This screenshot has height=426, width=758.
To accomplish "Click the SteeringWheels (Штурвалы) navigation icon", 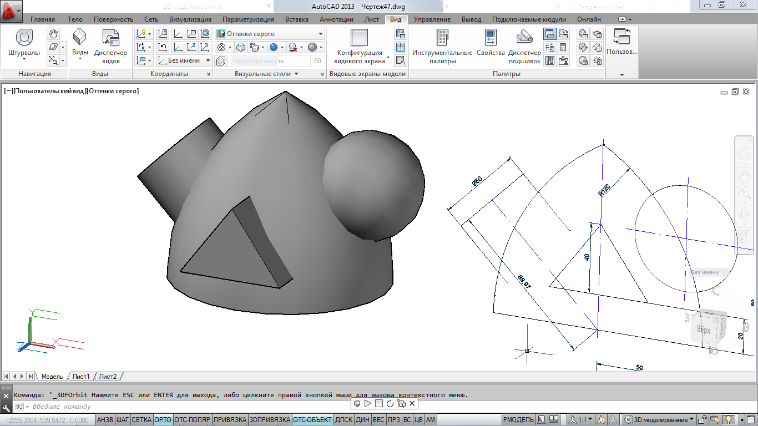I will pyautogui.click(x=24, y=39).
